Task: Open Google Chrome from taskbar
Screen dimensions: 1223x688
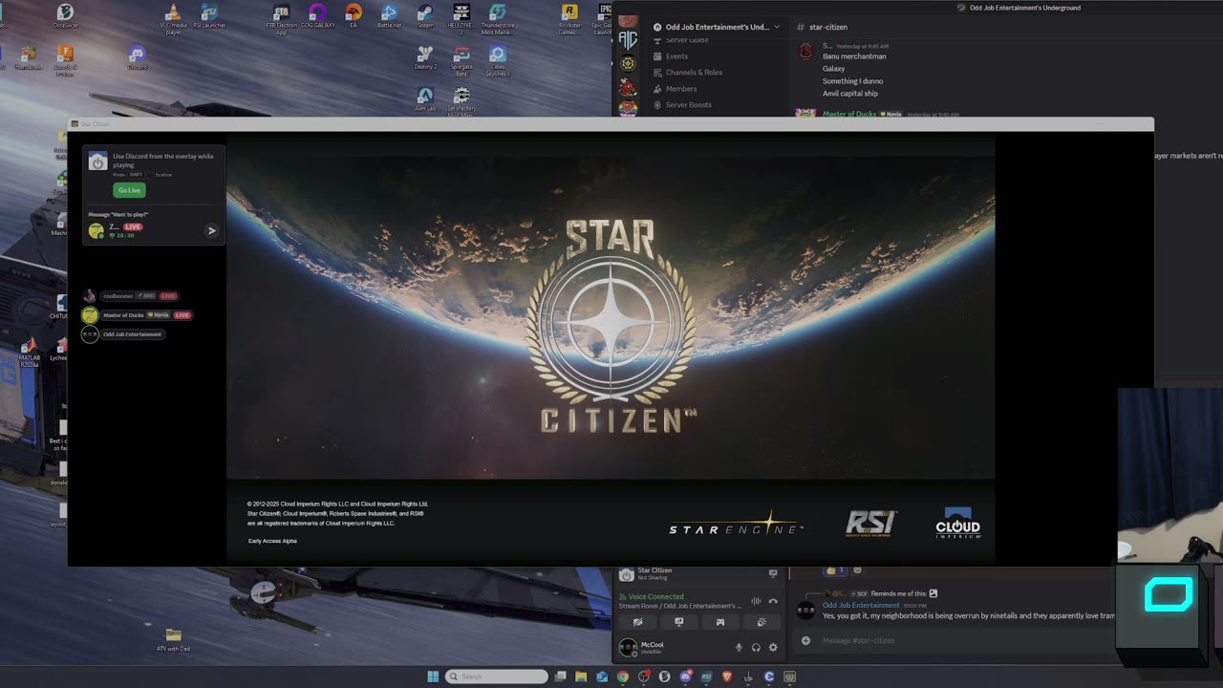Action: click(x=623, y=677)
